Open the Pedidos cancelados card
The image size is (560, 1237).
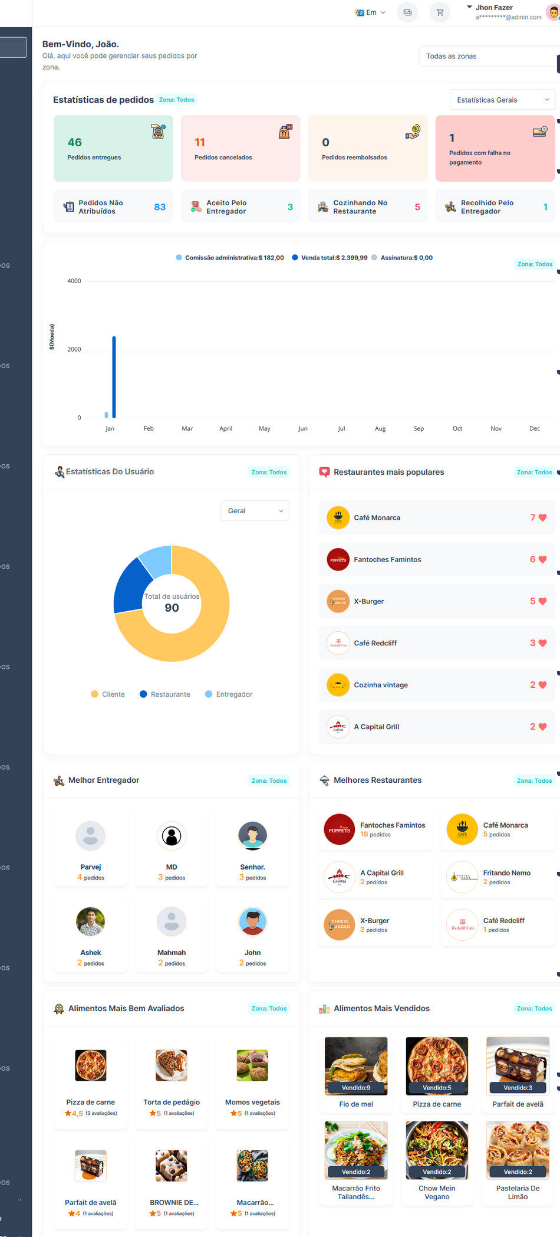(x=241, y=149)
